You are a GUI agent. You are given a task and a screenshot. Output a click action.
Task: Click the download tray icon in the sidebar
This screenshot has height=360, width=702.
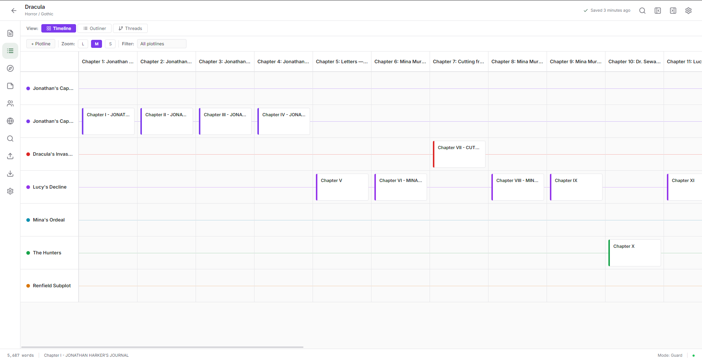(x=10, y=174)
